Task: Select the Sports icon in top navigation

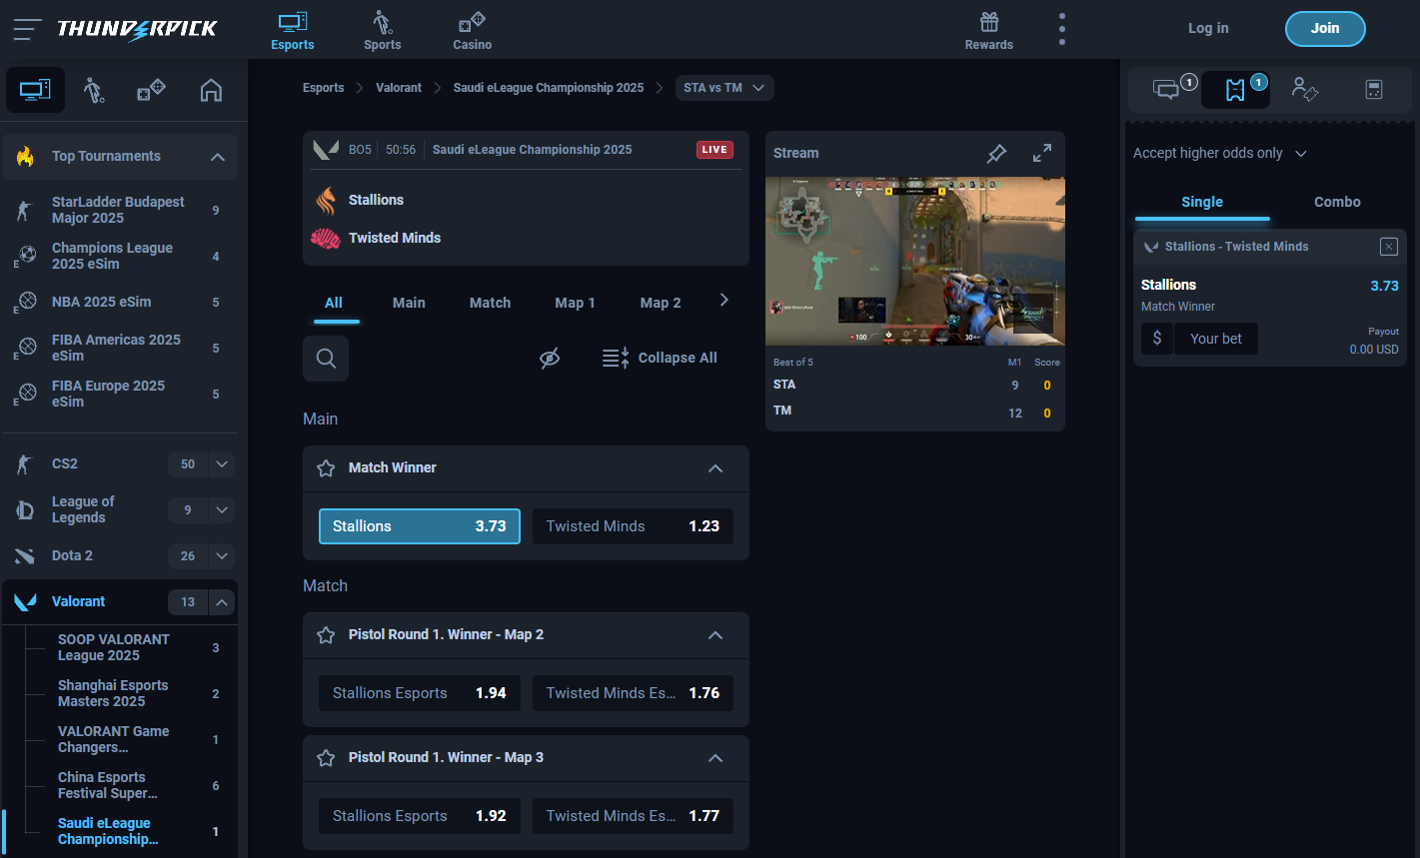Action: coord(382,30)
